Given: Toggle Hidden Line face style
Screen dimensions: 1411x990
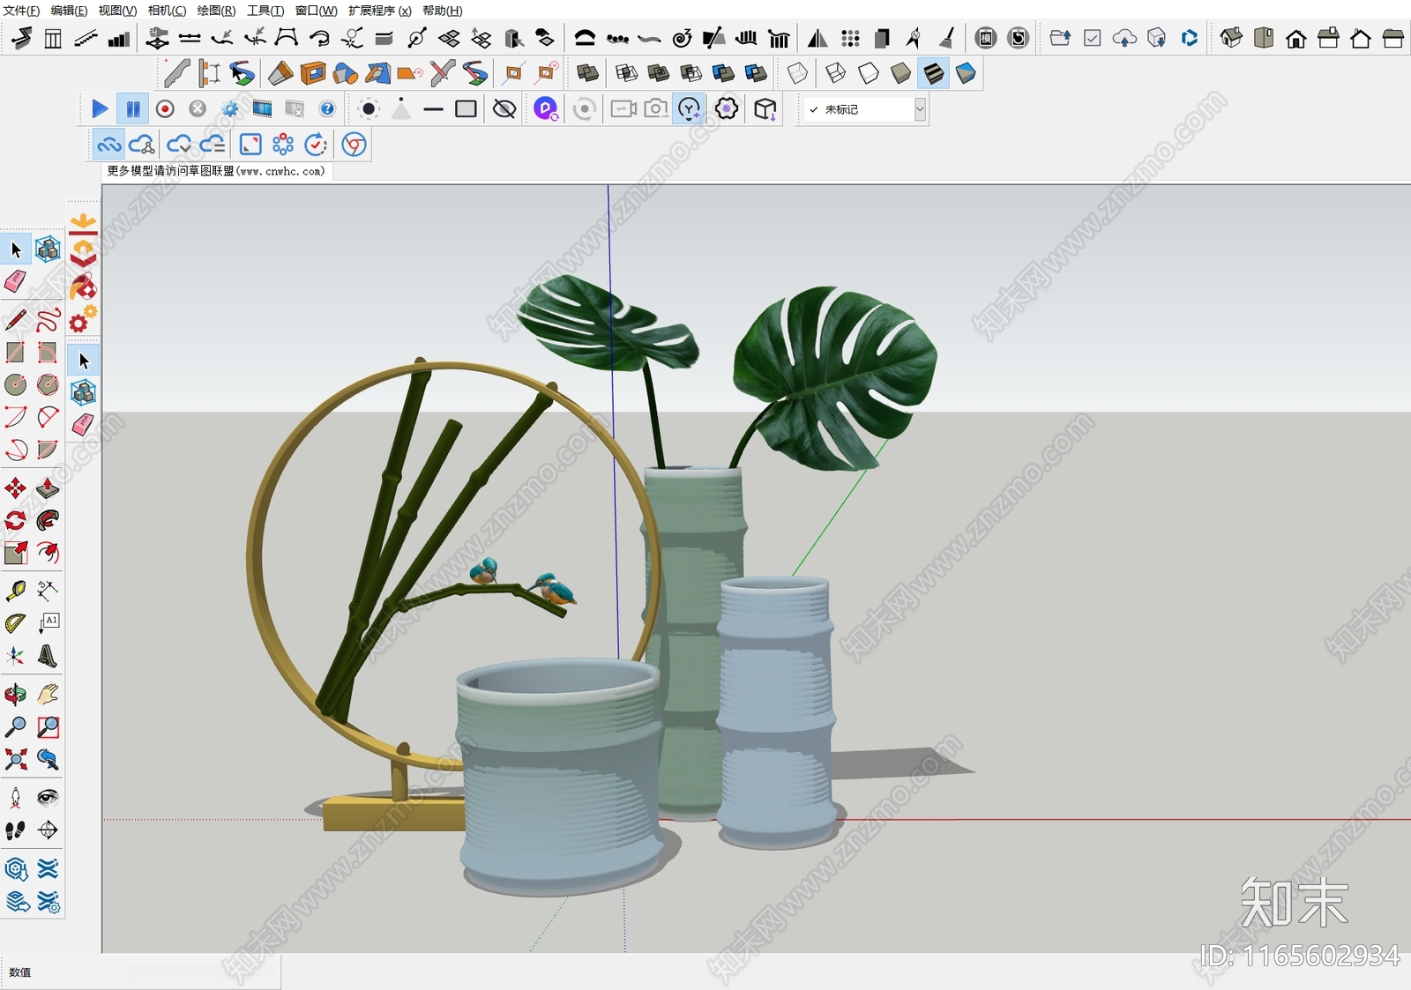Looking at the screenshot, I should pos(869,73).
